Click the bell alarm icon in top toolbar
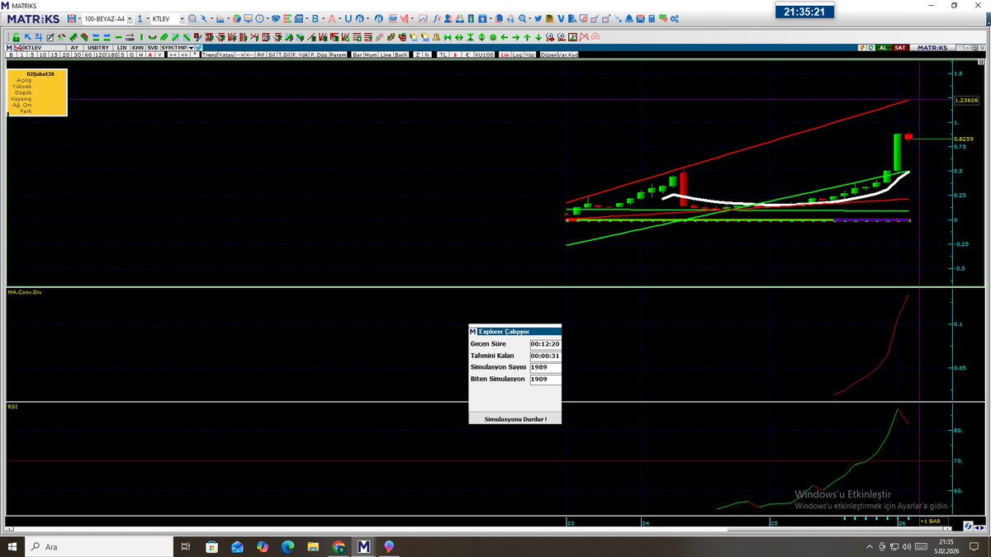 628,18
